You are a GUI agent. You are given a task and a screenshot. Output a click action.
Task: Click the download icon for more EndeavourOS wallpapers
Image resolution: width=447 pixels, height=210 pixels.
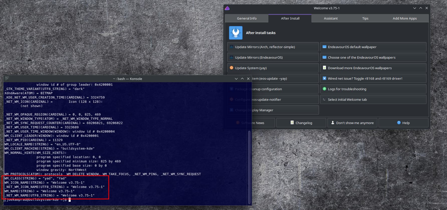[324, 68]
